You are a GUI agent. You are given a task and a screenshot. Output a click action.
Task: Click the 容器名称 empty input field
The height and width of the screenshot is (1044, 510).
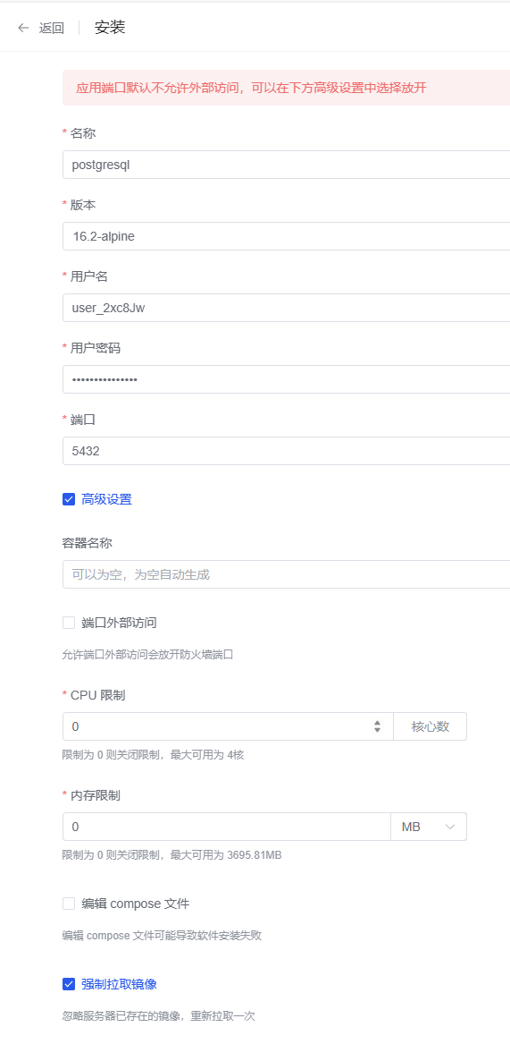[286, 574]
